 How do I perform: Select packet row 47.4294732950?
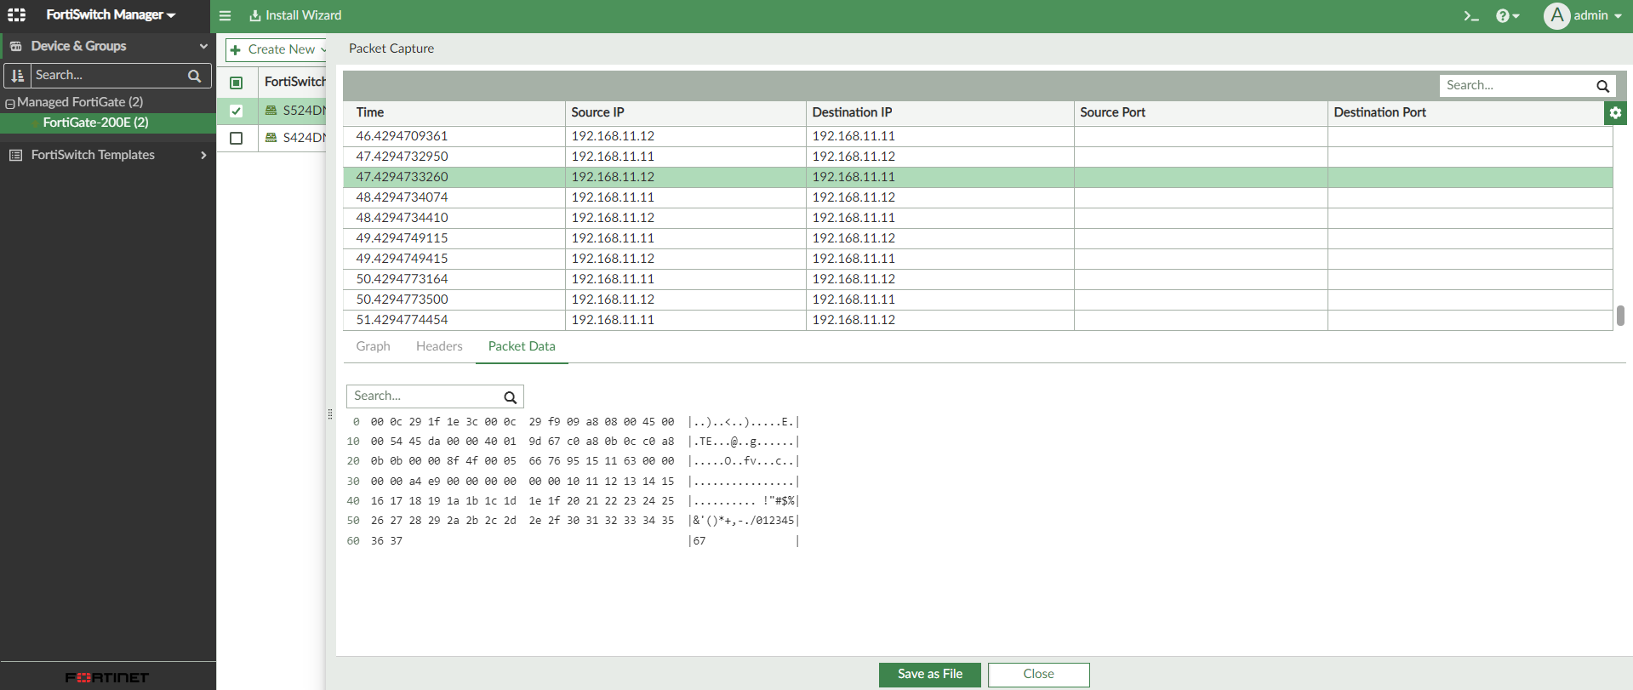978,157
